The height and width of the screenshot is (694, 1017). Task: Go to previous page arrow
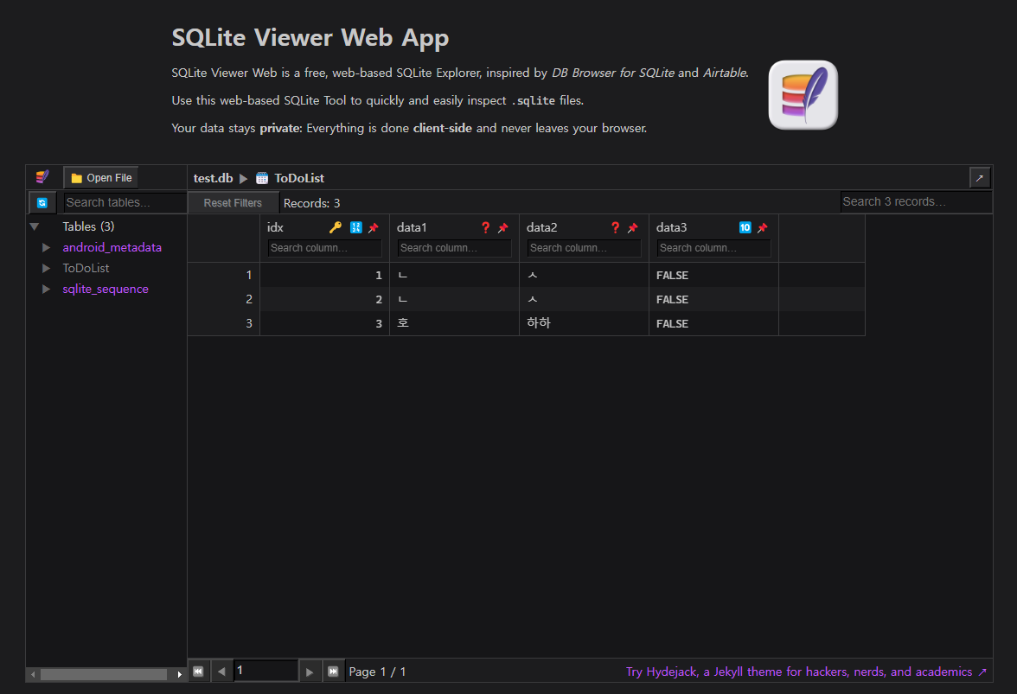tap(221, 672)
